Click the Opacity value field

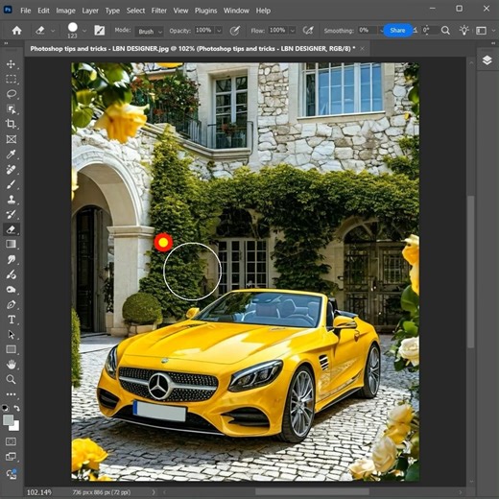[203, 31]
